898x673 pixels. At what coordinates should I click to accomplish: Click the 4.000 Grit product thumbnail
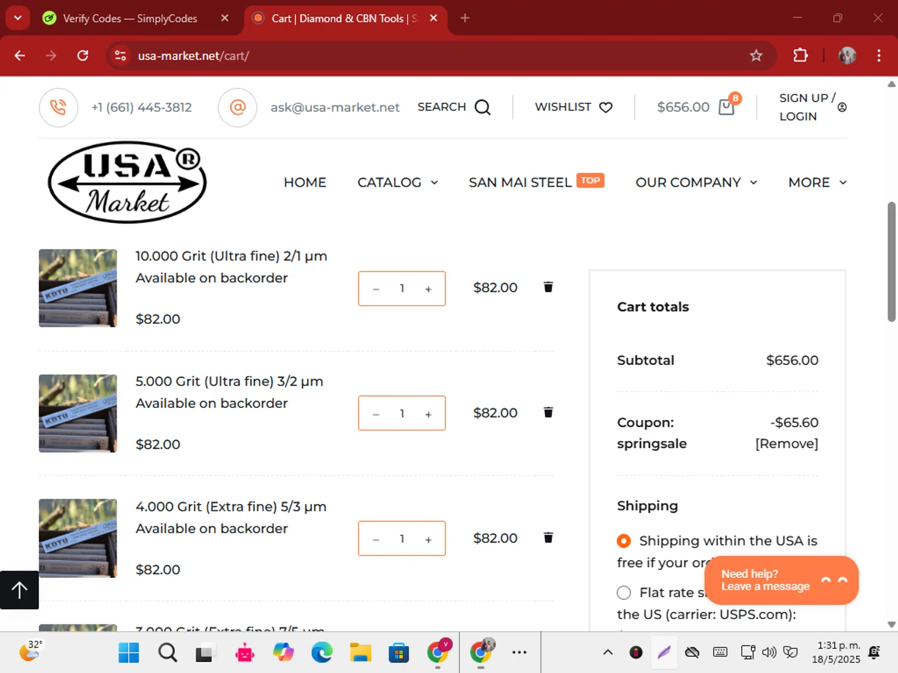coord(78,538)
